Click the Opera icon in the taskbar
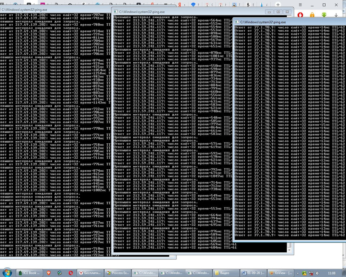This screenshot has width=346, height=277. 70,273
